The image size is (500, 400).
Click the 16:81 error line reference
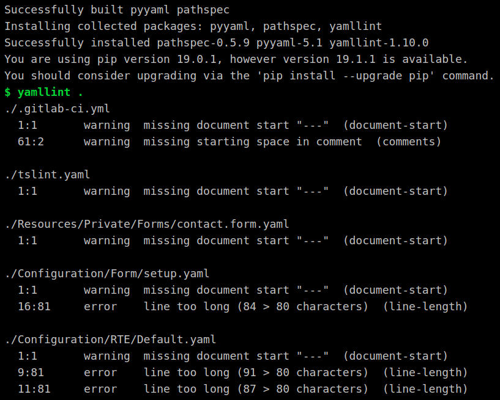pos(34,307)
